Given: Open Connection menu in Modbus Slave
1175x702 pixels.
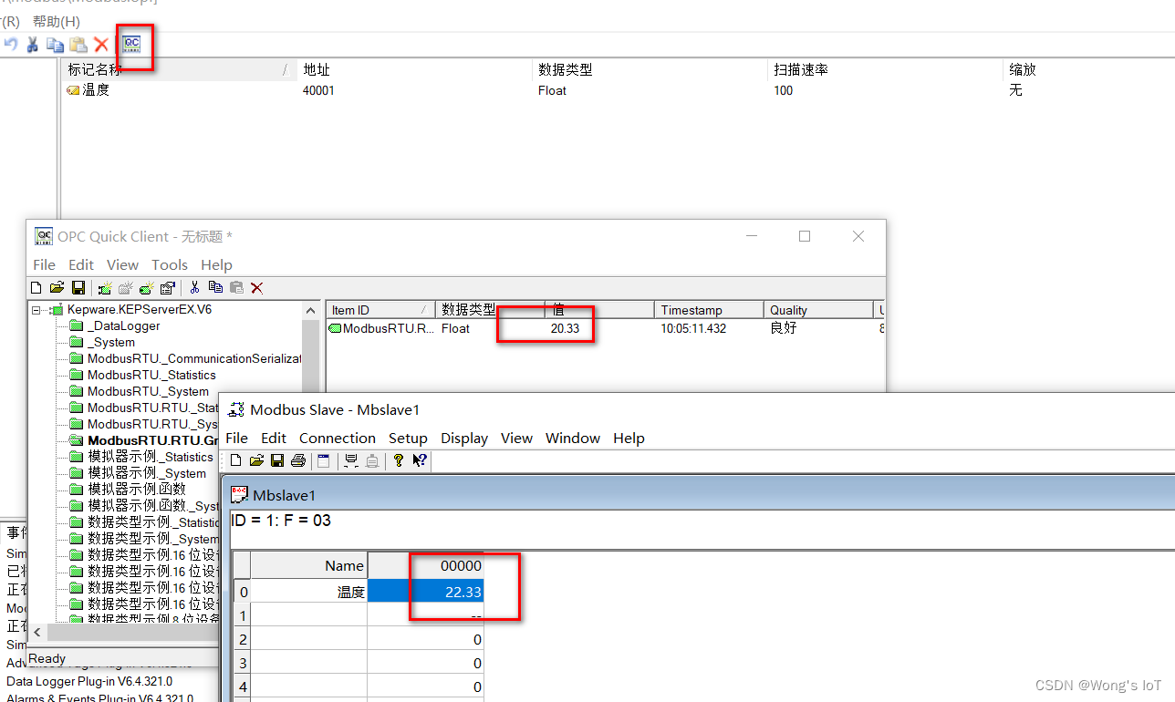Looking at the screenshot, I should click(x=338, y=438).
